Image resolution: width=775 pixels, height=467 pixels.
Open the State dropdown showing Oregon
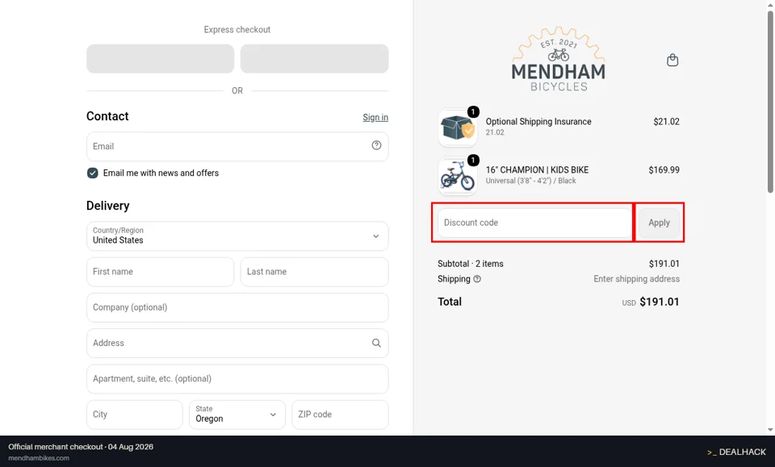click(237, 415)
